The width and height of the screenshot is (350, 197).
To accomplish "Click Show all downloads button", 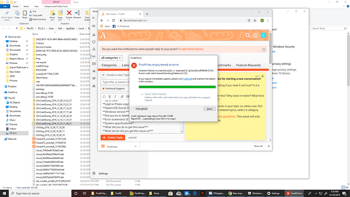I will (258, 146).
